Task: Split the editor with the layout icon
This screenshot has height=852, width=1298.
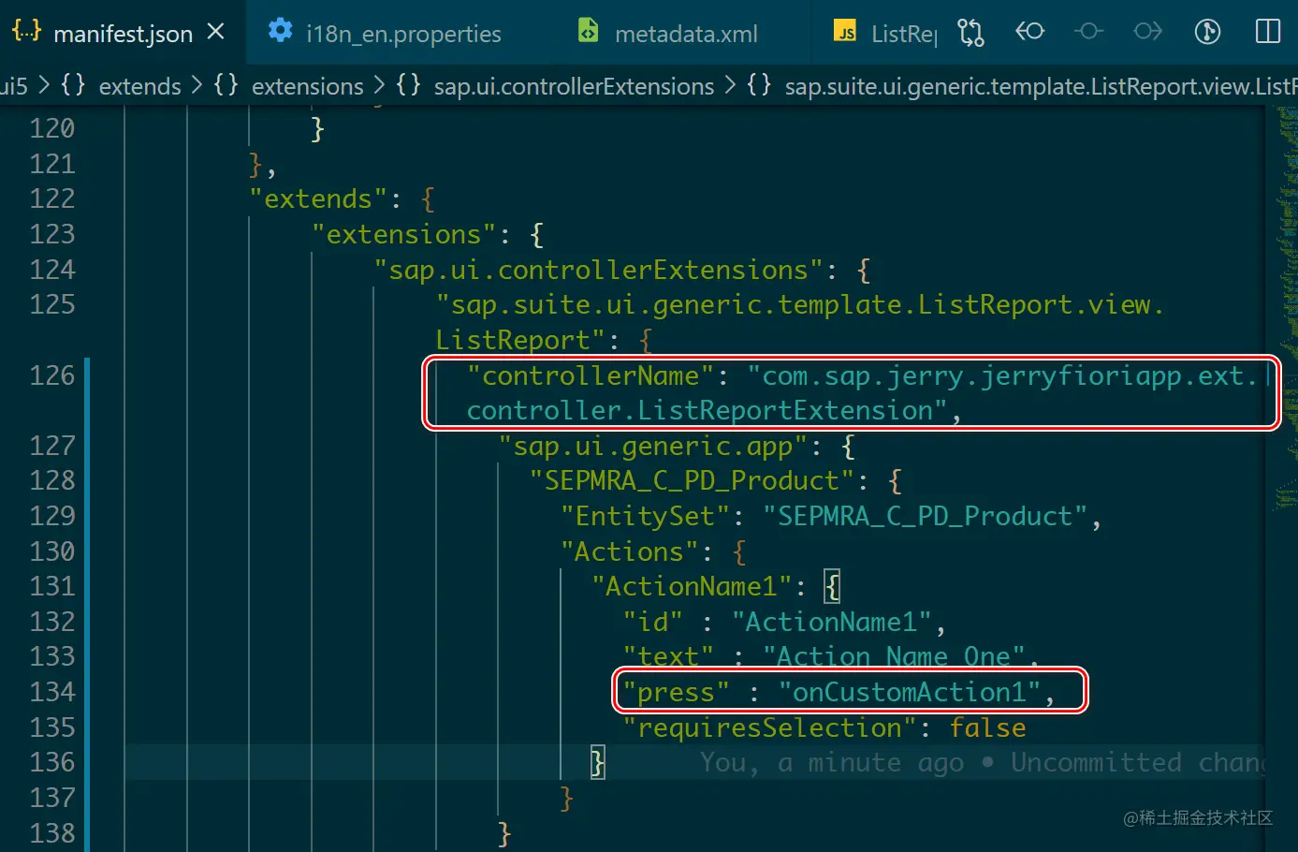Action: [1267, 32]
